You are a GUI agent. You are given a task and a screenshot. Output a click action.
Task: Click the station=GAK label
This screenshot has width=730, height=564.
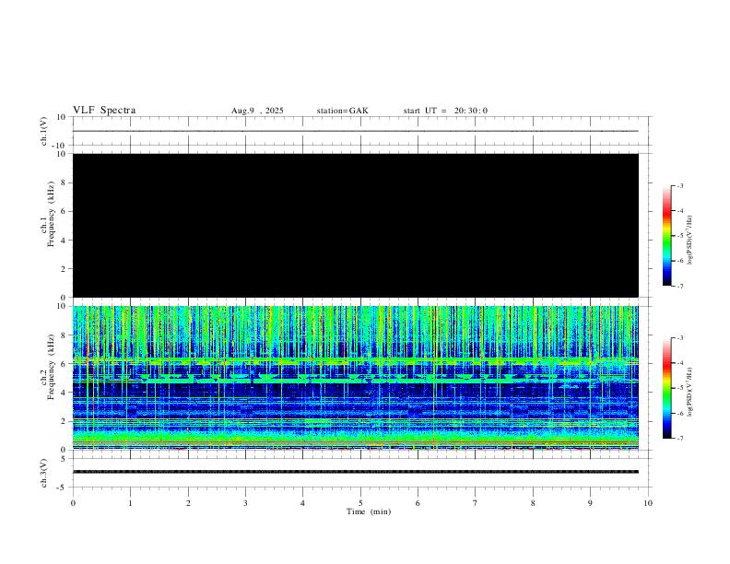(x=342, y=111)
